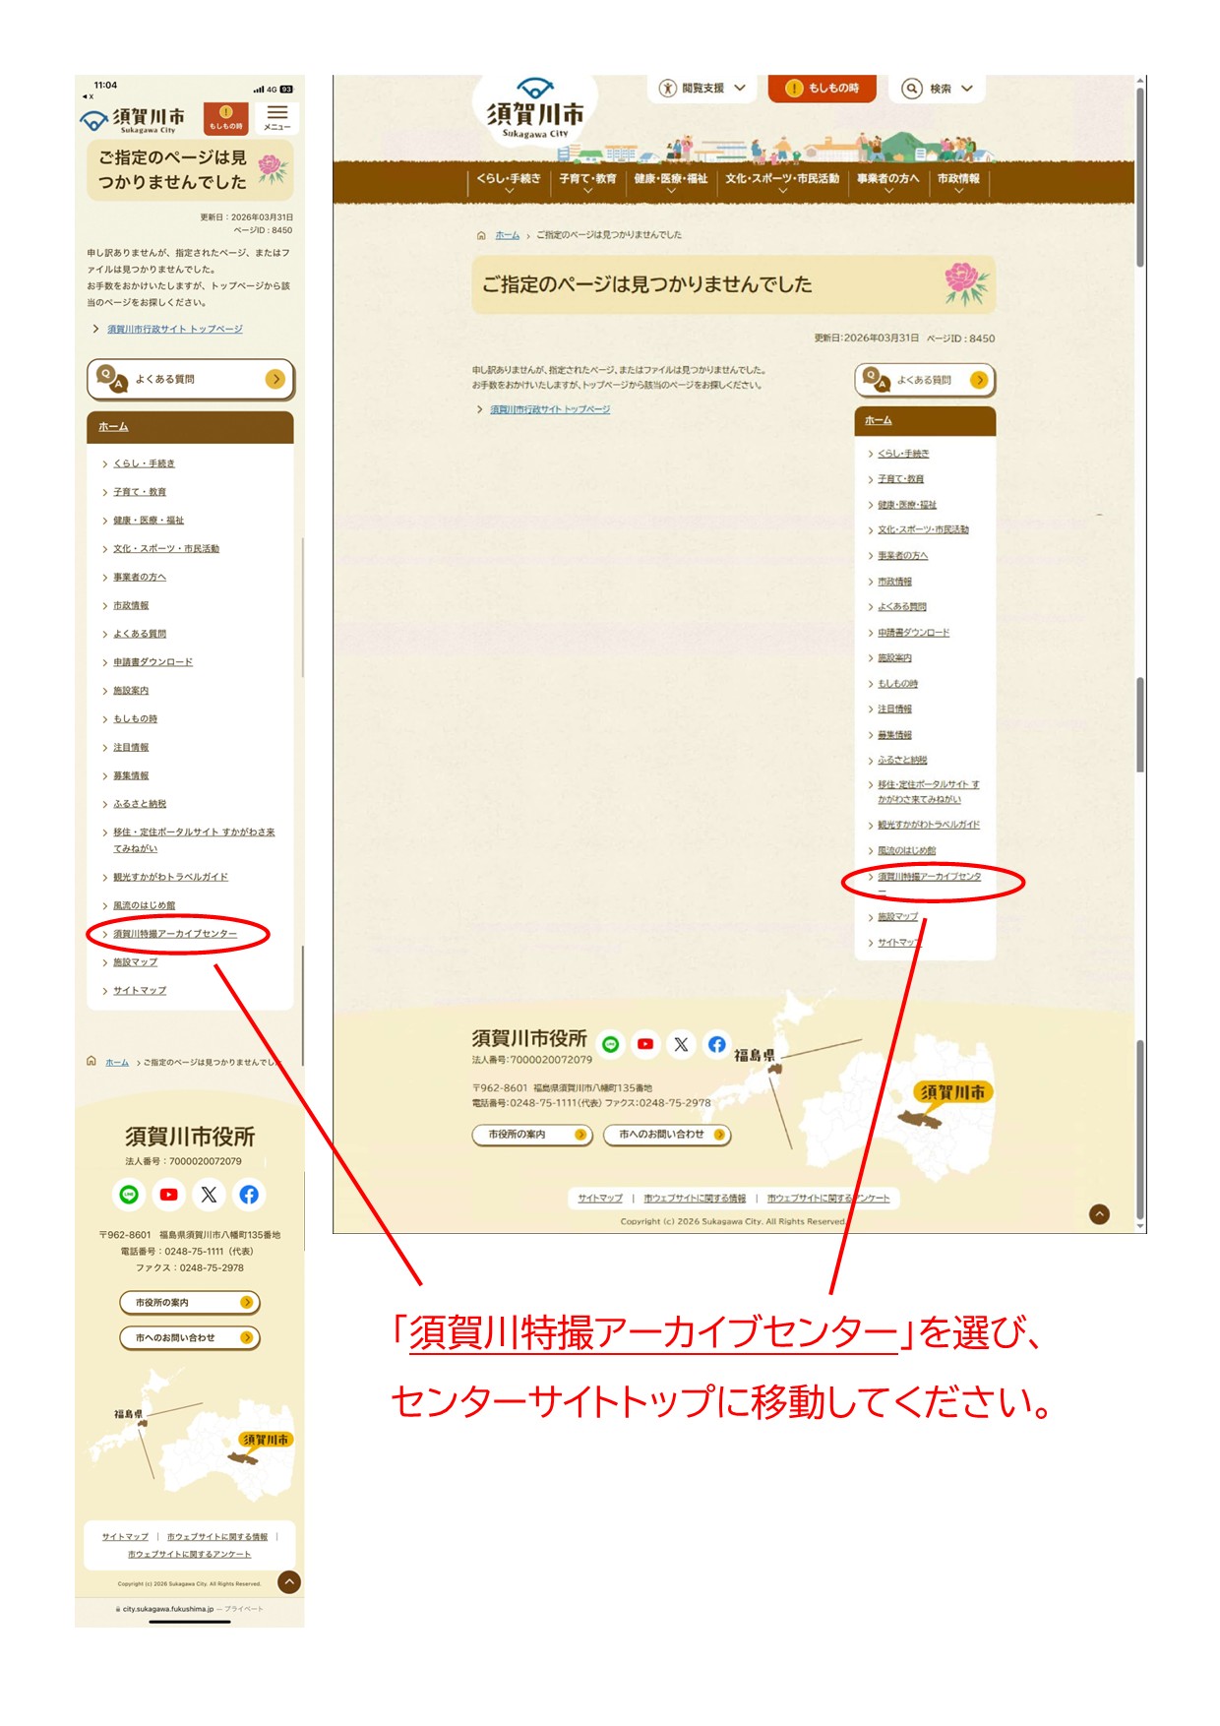Open 施設マップ link in mobile list

tap(135, 962)
